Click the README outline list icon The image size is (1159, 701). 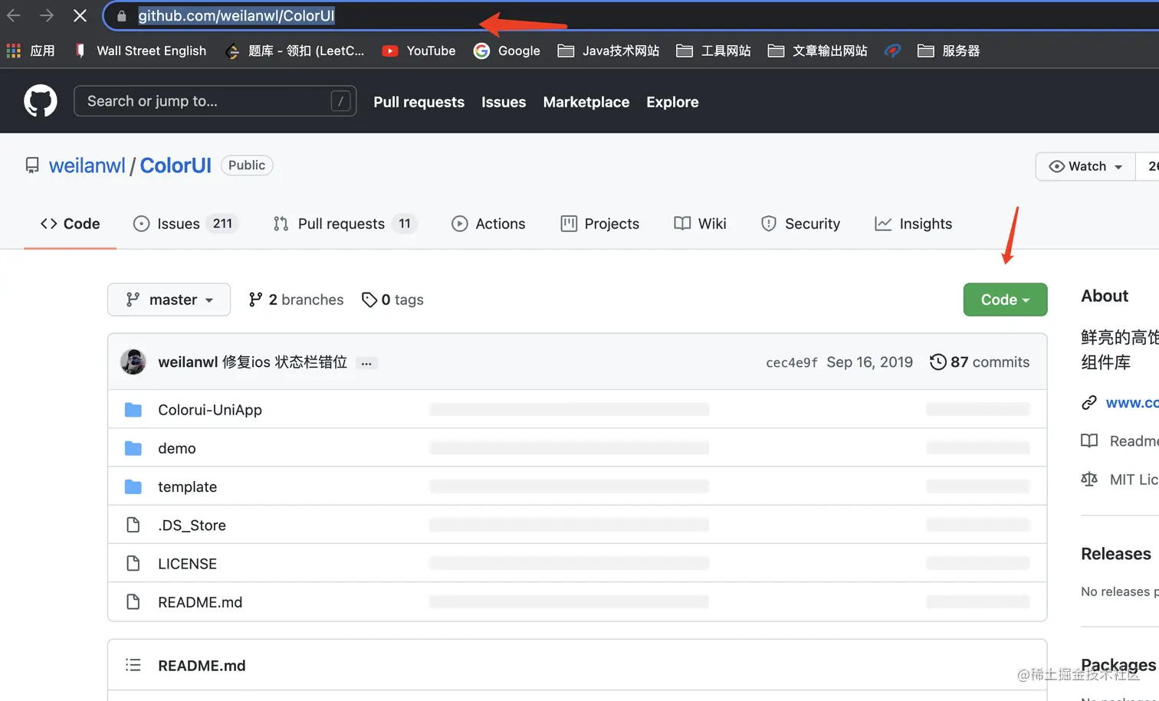133,665
